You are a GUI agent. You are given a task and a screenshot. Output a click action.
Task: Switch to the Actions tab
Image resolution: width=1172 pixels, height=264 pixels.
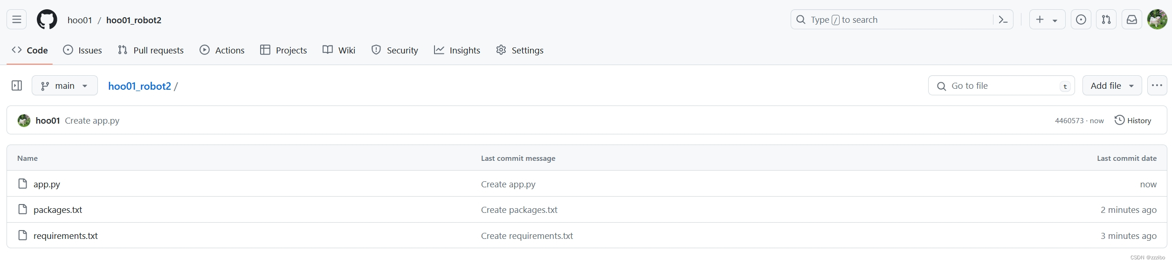click(222, 50)
